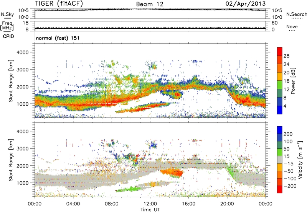Click the blue bottom of Power colorbar
This screenshot has width=307, height=212.
coord(280,110)
